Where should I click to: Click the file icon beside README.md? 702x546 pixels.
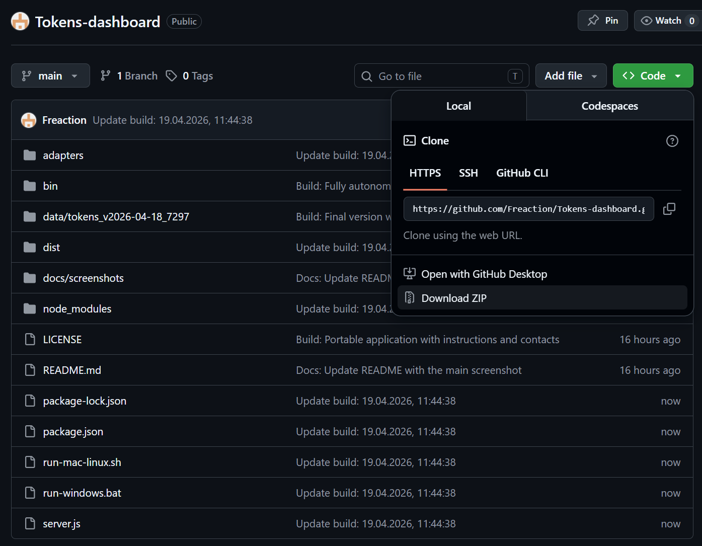click(29, 370)
